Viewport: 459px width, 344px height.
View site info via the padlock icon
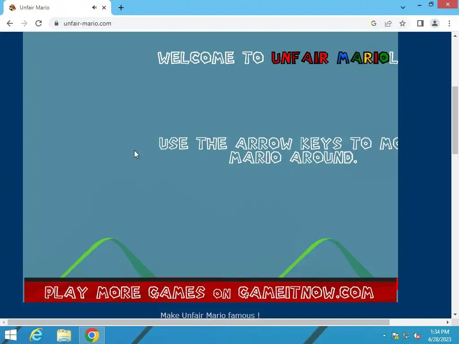coord(56,23)
